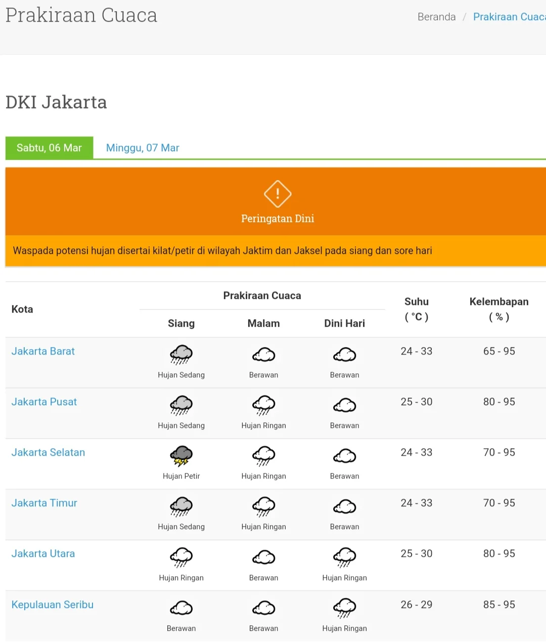Open the Jakarta Barat forecast link

click(x=43, y=351)
